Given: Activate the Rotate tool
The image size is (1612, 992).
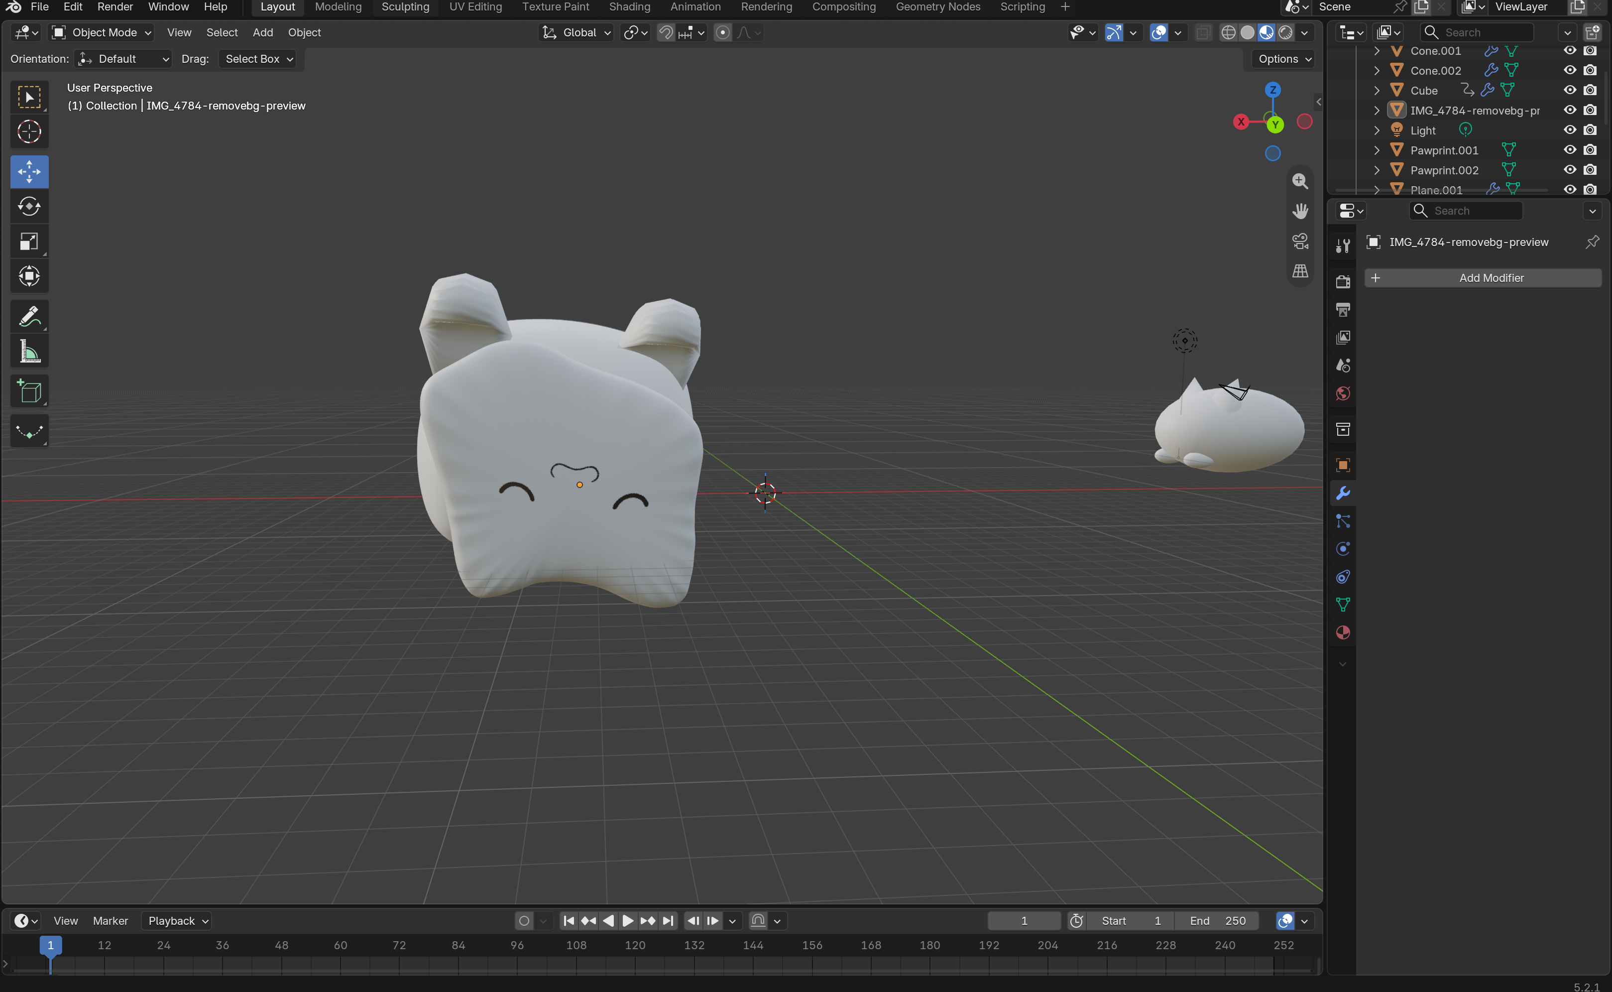Looking at the screenshot, I should click(29, 207).
